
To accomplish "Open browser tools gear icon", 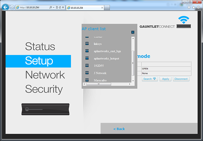I will [198, 7].
